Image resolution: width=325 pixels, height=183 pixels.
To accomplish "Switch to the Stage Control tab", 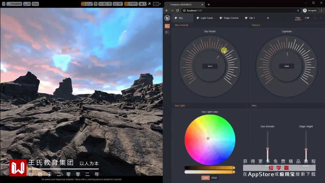I will pyautogui.click(x=229, y=18).
